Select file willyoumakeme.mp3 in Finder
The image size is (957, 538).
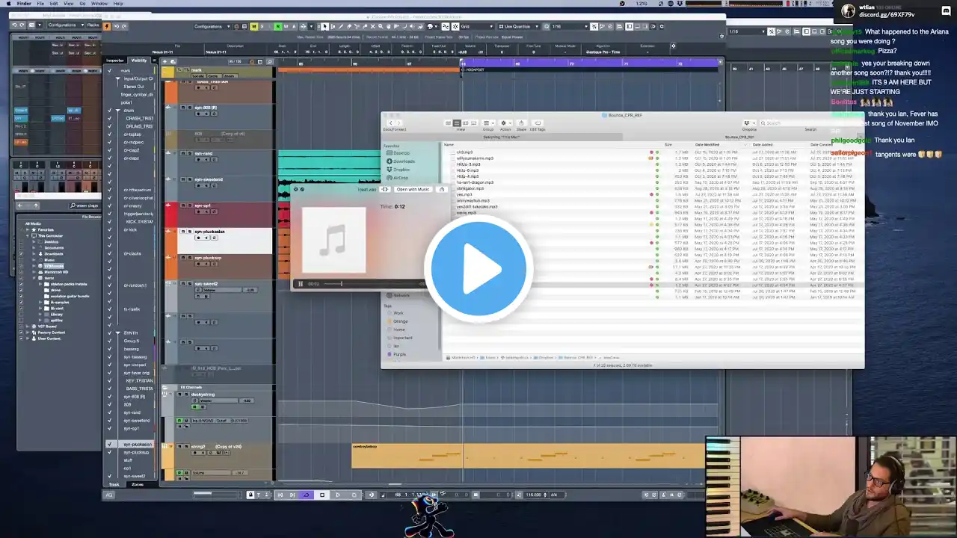click(475, 158)
